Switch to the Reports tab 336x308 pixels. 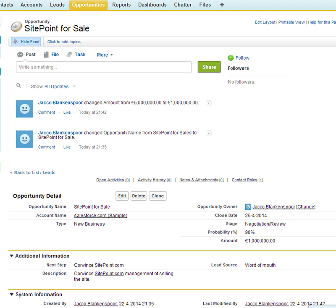tap(121, 5)
